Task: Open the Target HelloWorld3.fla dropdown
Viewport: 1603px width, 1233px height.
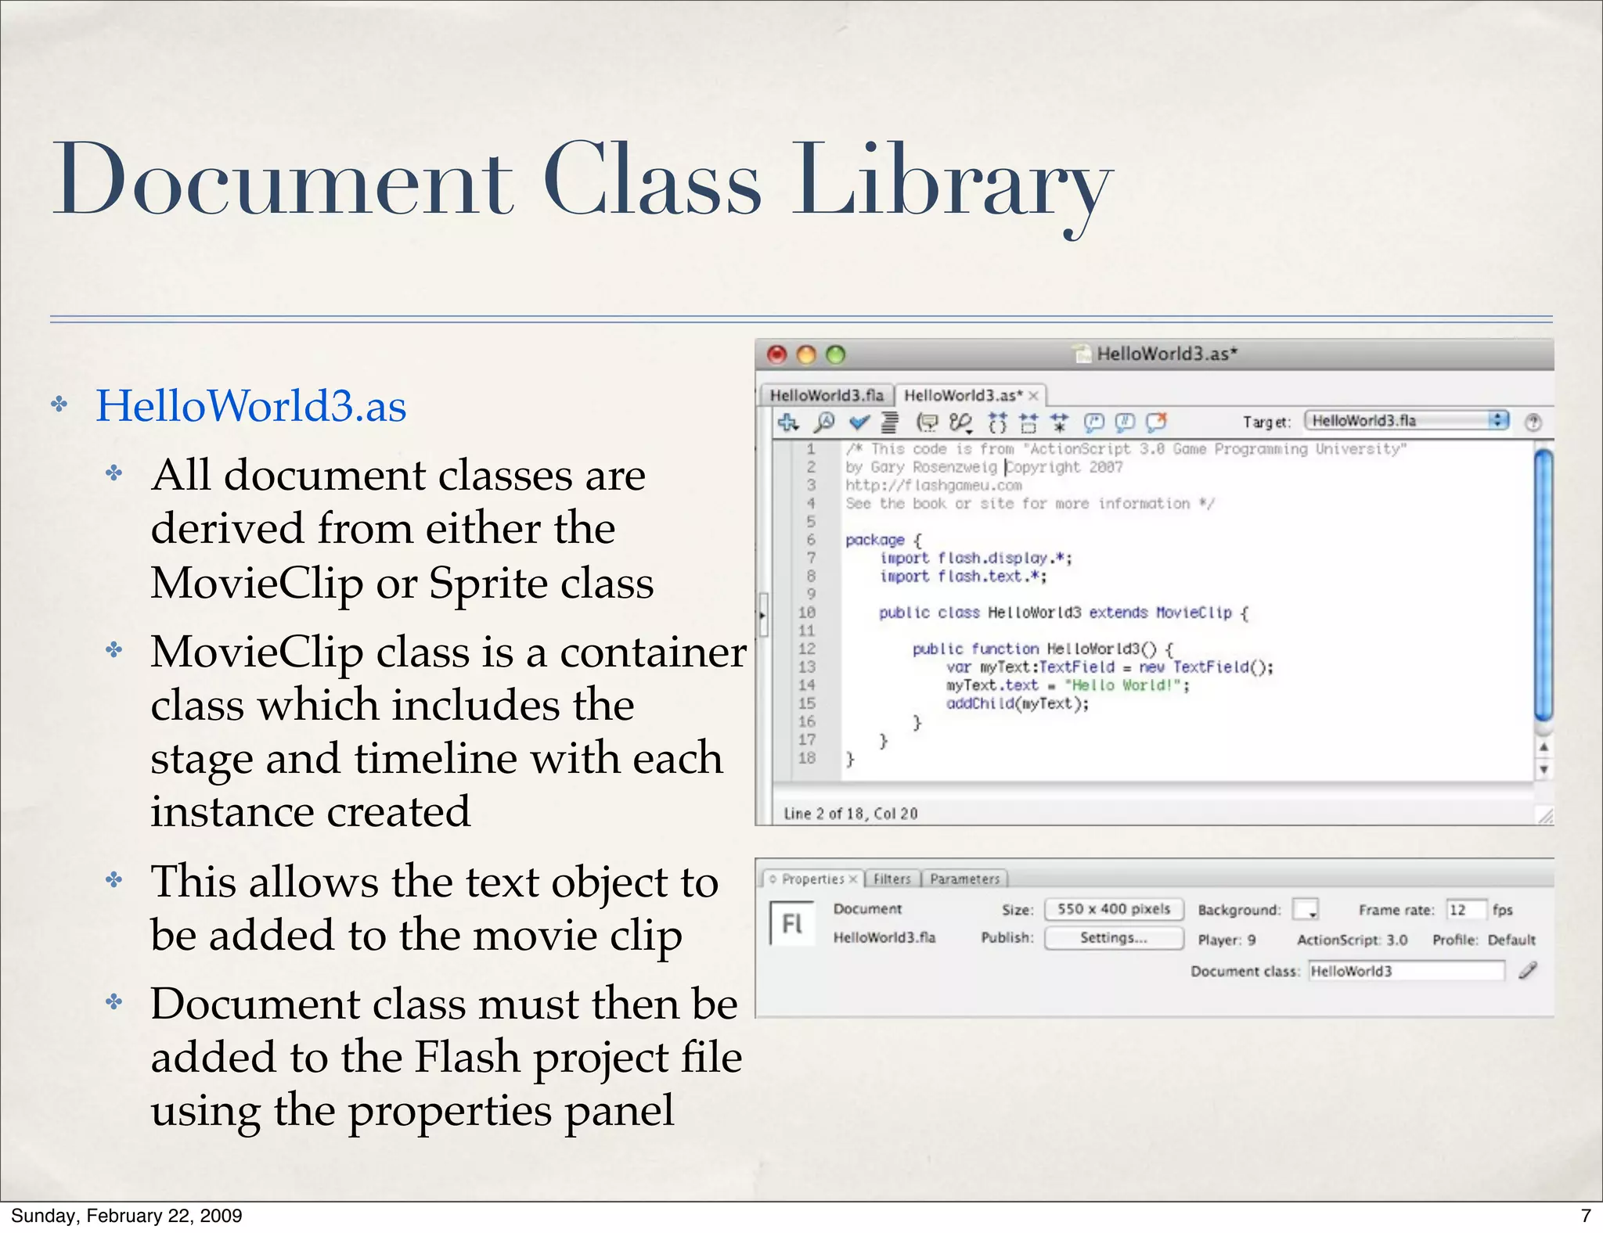Action: (1406, 421)
